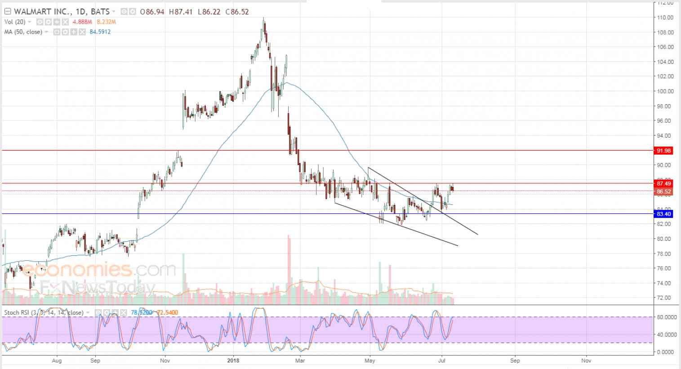Click the red 91.98 price label

(x=664, y=151)
